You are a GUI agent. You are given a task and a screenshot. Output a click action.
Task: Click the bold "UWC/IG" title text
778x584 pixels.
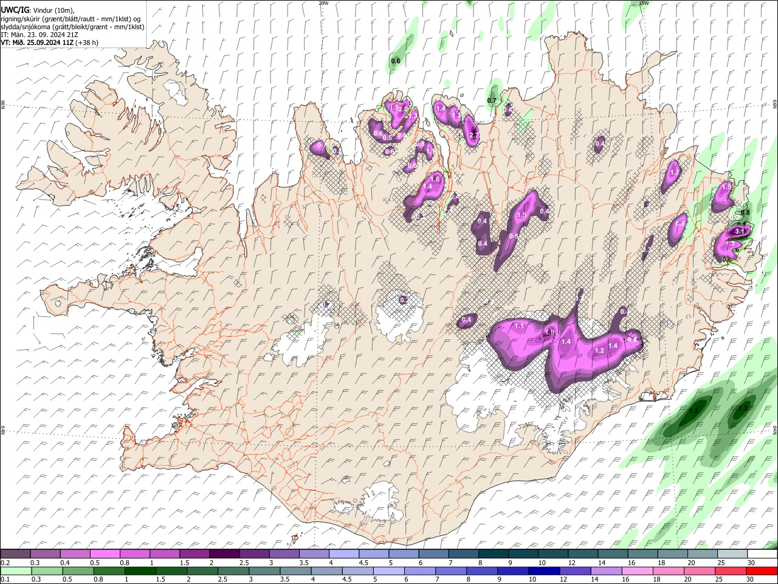click(x=15, y=10)
